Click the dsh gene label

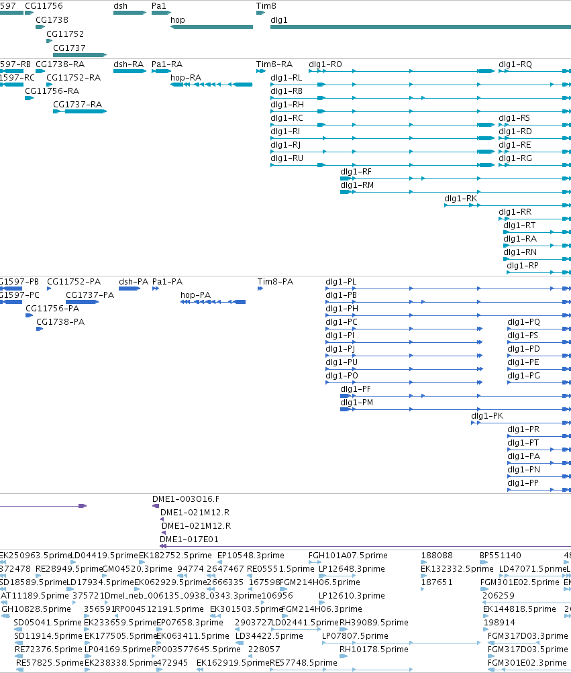(120, 6)
